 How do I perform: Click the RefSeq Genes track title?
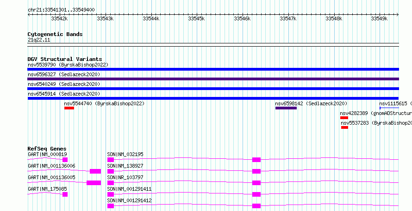(x=47, y=149)
